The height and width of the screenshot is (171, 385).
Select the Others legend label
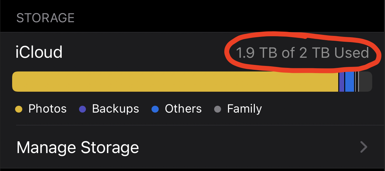point(183,109)
